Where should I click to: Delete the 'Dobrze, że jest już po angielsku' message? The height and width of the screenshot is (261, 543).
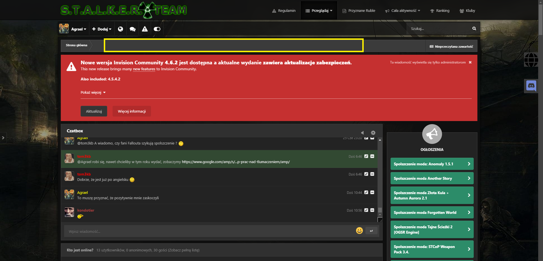tap(372, 174)
